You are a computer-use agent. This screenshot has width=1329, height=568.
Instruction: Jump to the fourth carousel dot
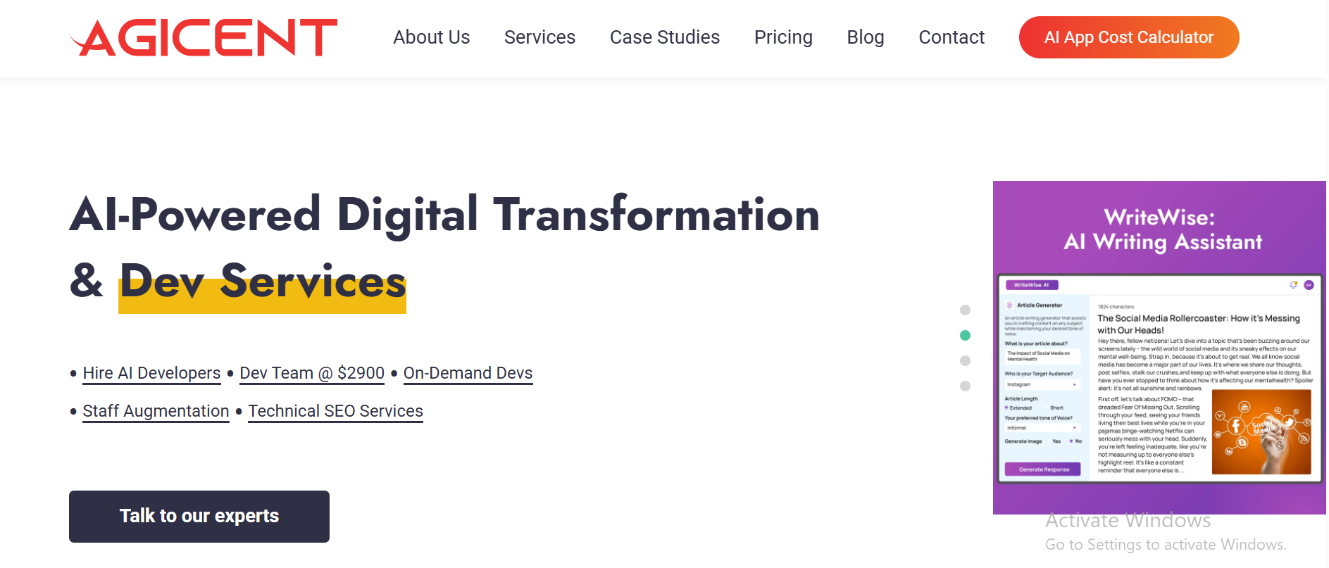coord(965,386)
